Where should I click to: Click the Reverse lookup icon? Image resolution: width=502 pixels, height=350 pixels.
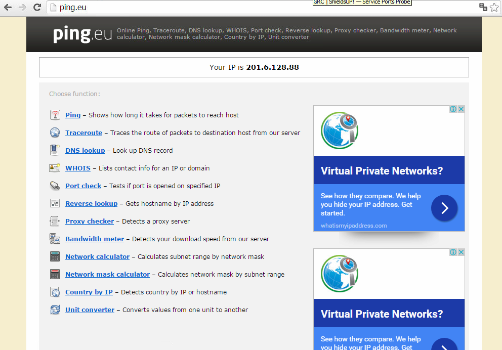pos(55,203)
